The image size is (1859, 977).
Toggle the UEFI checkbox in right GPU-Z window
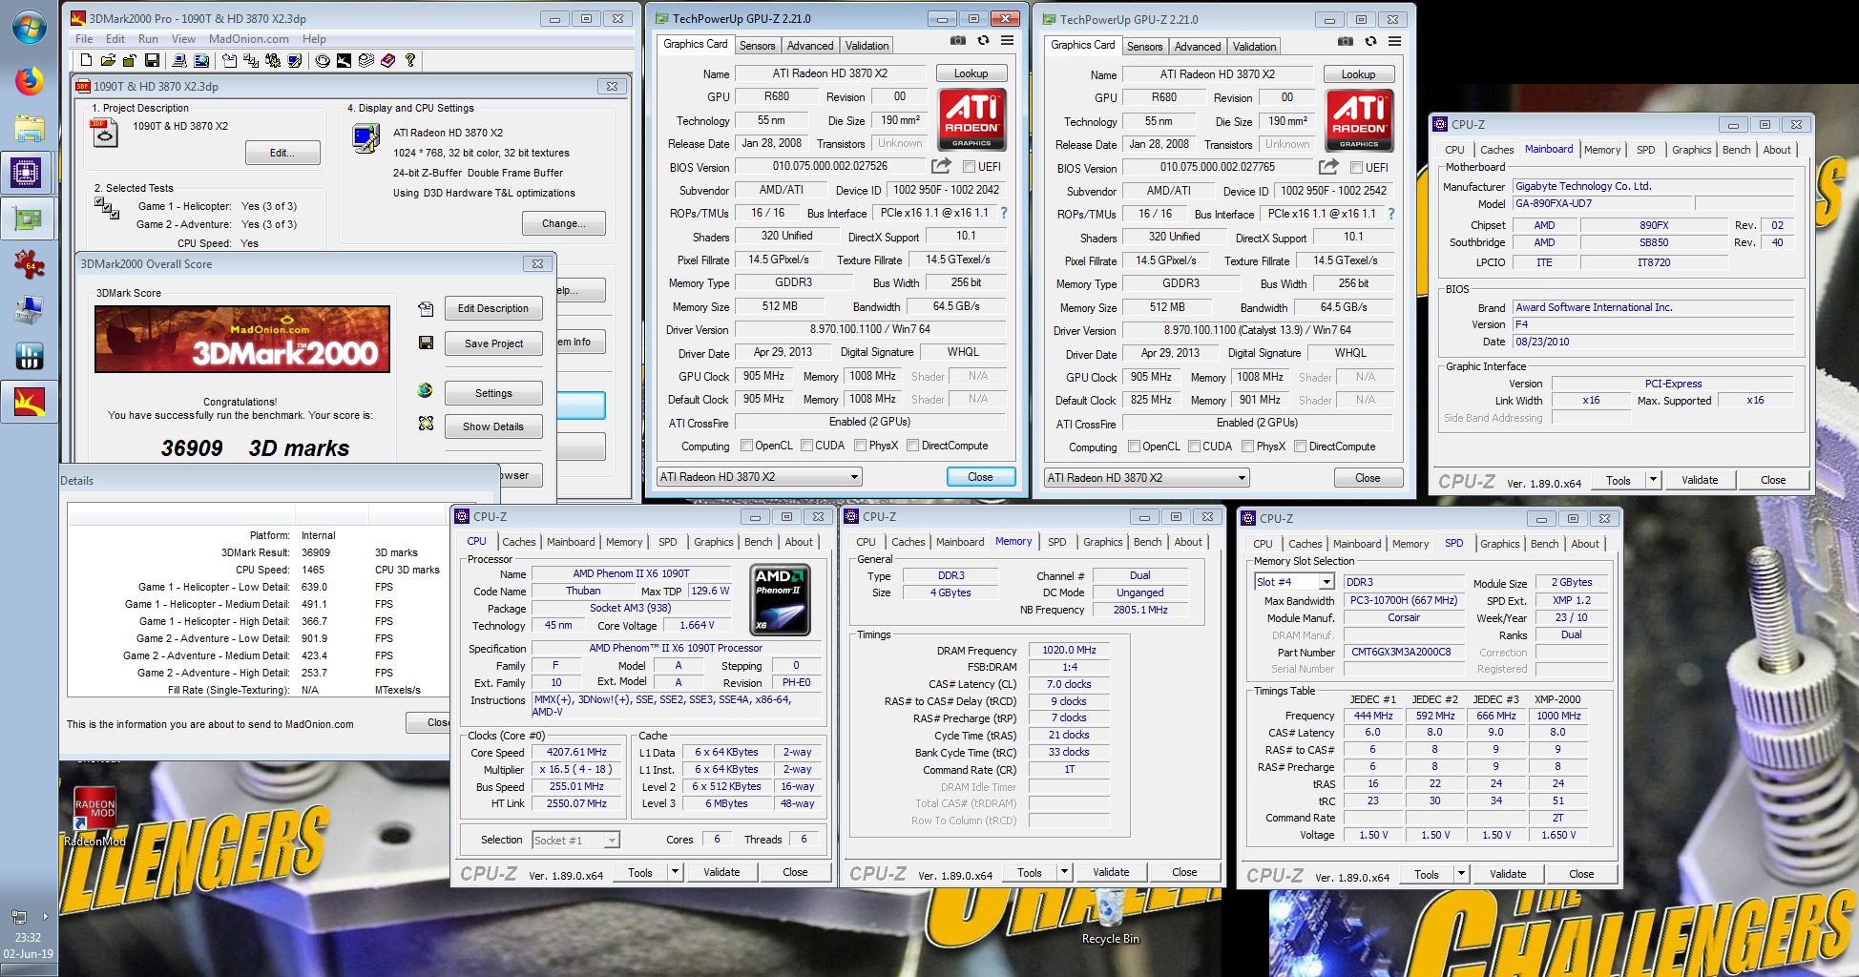pos(1356,167)
